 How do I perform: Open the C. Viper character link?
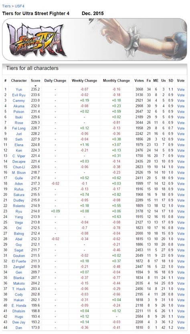(19, 156)
